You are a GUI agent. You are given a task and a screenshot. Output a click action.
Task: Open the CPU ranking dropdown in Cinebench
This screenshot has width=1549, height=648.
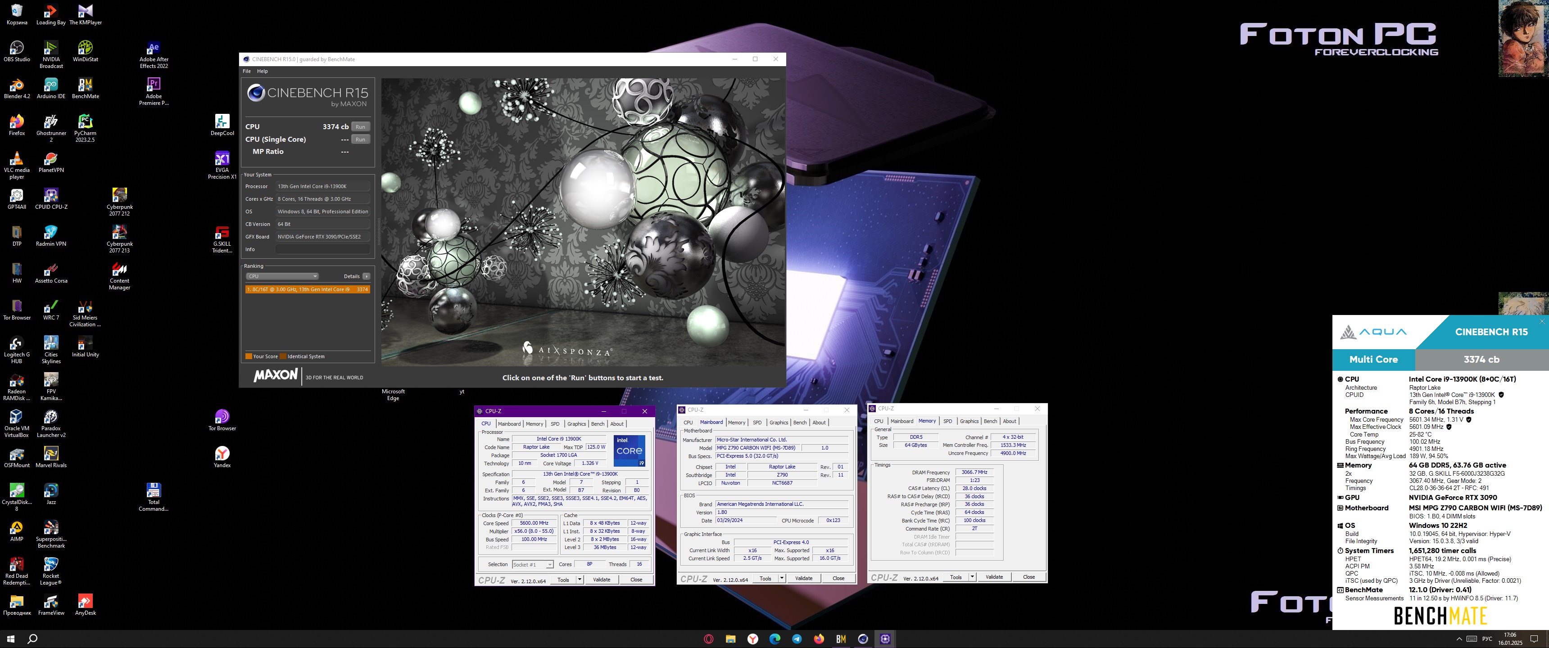point(282,276)
